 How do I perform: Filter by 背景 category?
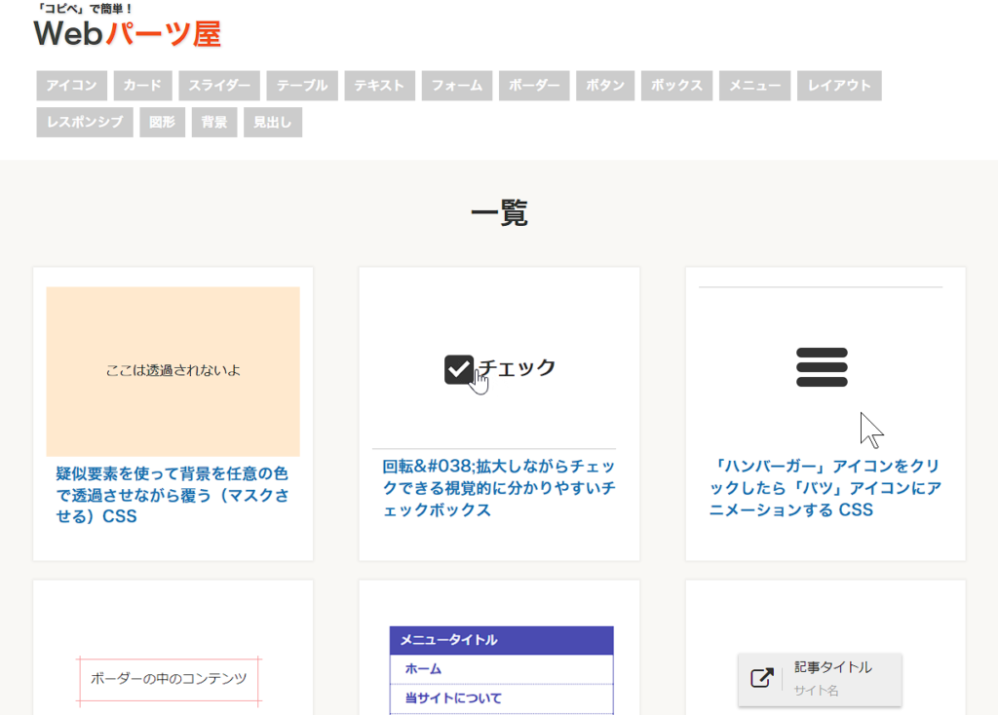(x=213, y=122)
